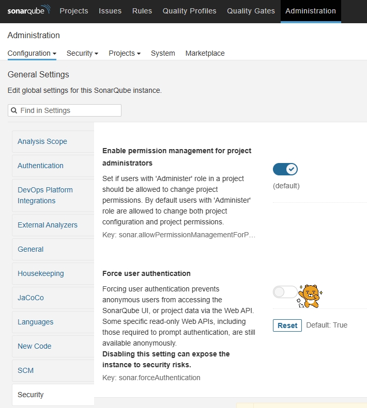
Task: Select the General settings category
Action: [53, 249]
